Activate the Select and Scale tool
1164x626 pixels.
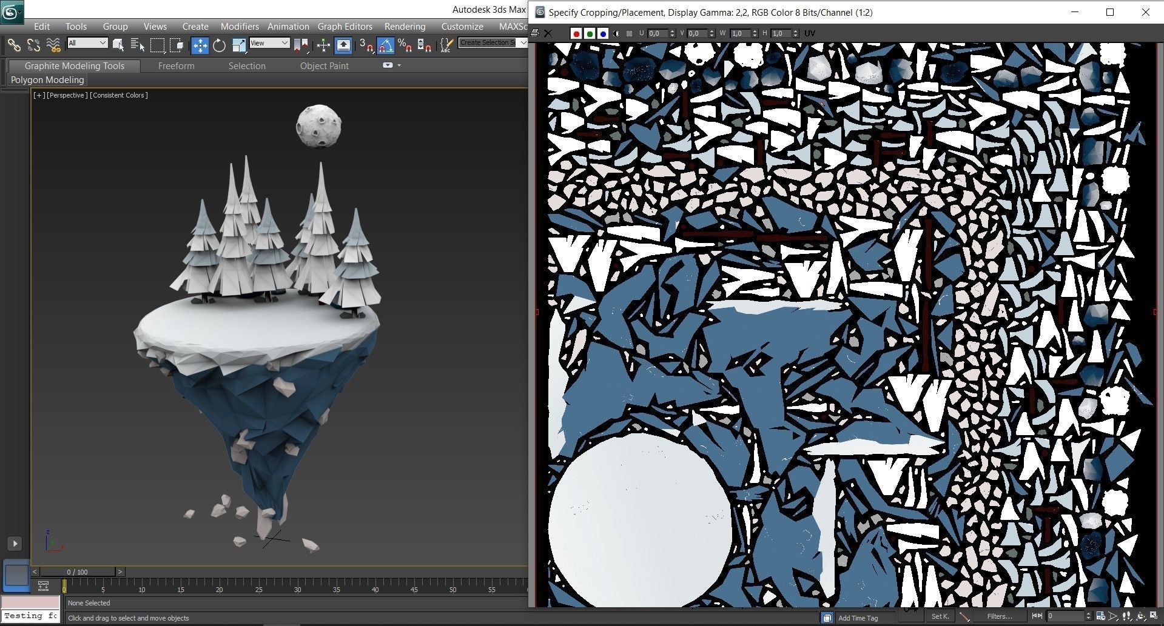(238, 45)
